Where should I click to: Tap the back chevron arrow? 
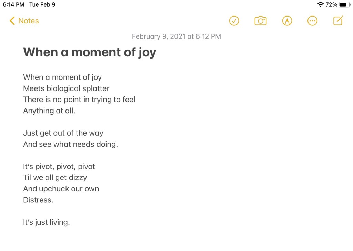click(12, 21)
